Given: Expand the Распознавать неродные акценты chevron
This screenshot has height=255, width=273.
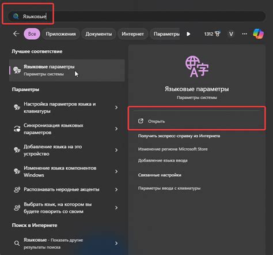Looking at the screenshot, I should (116, 190).
